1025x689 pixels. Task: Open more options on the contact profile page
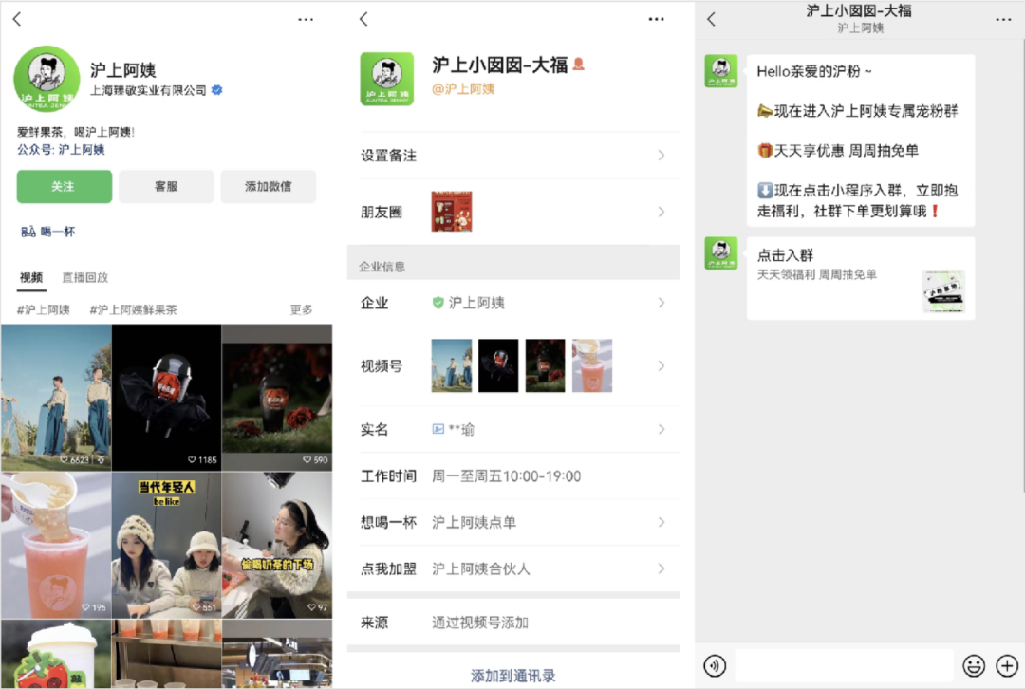tap(656, 20)
